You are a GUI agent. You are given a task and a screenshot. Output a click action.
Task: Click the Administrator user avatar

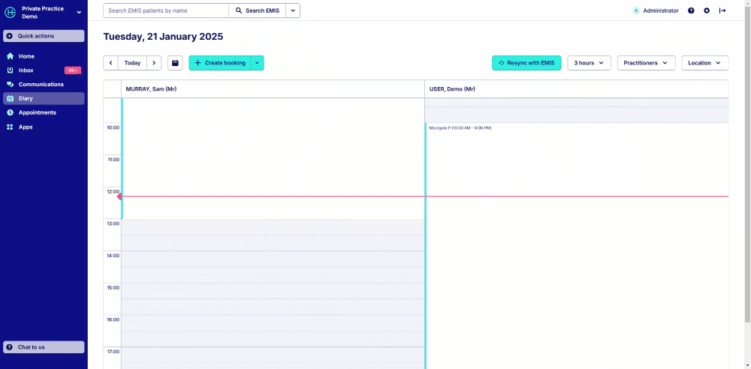(x=636, y=10)
